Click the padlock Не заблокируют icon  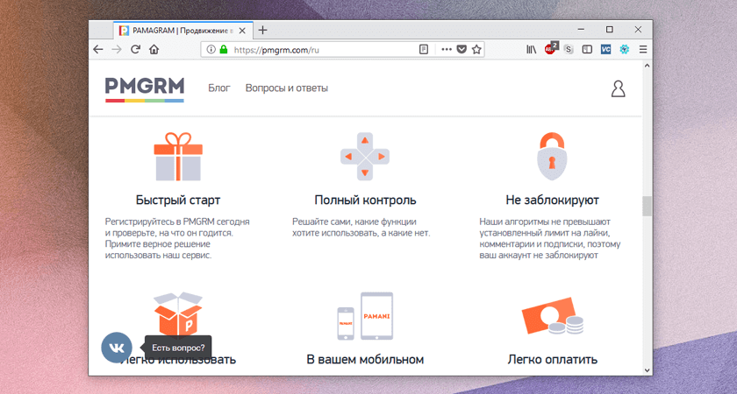[x=552, y=157]
